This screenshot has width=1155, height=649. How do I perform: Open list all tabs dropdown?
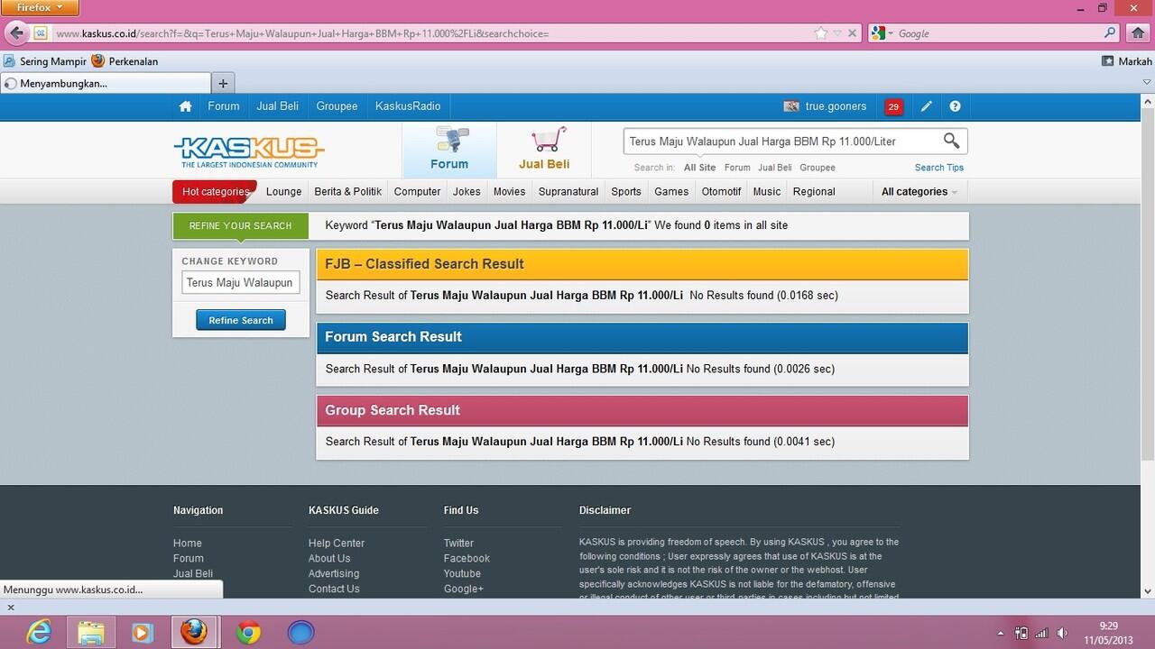pyautogui.click(x=1146, y=83)
